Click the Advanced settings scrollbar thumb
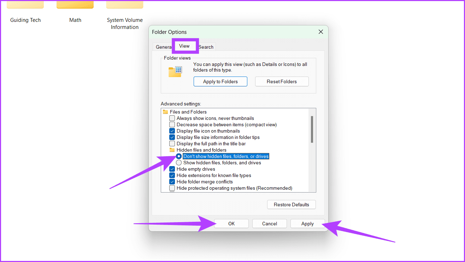The image size is (465, 262). click(x=312, y=129)
